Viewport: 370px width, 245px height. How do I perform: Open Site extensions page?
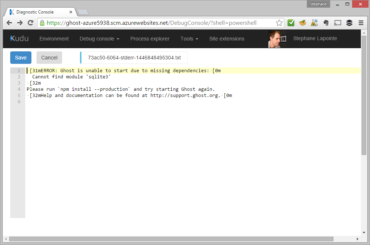tap(227, 39)
